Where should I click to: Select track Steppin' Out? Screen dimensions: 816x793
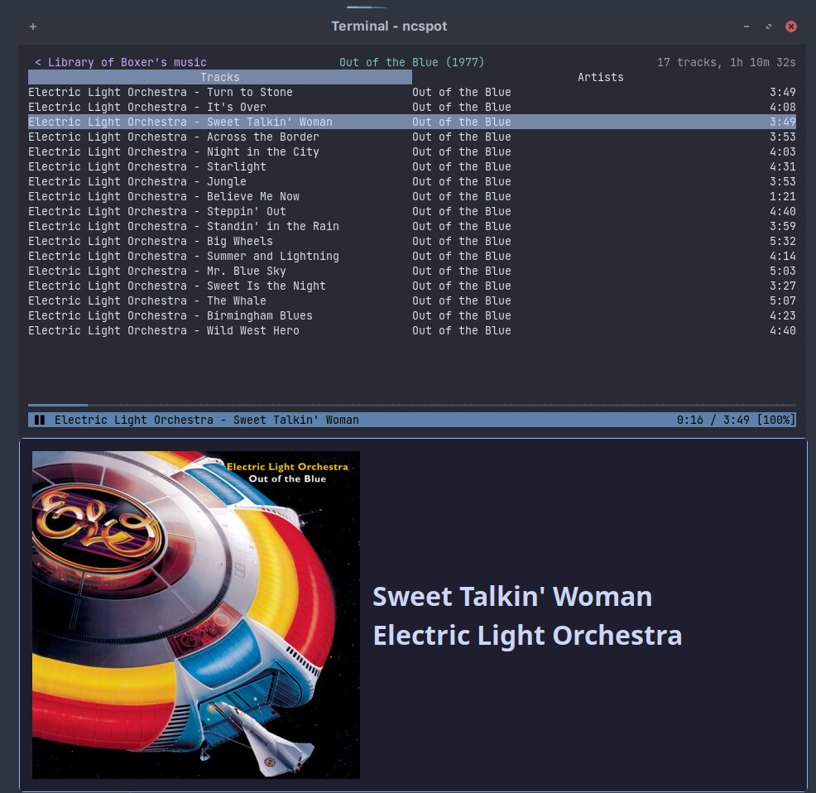411,211
